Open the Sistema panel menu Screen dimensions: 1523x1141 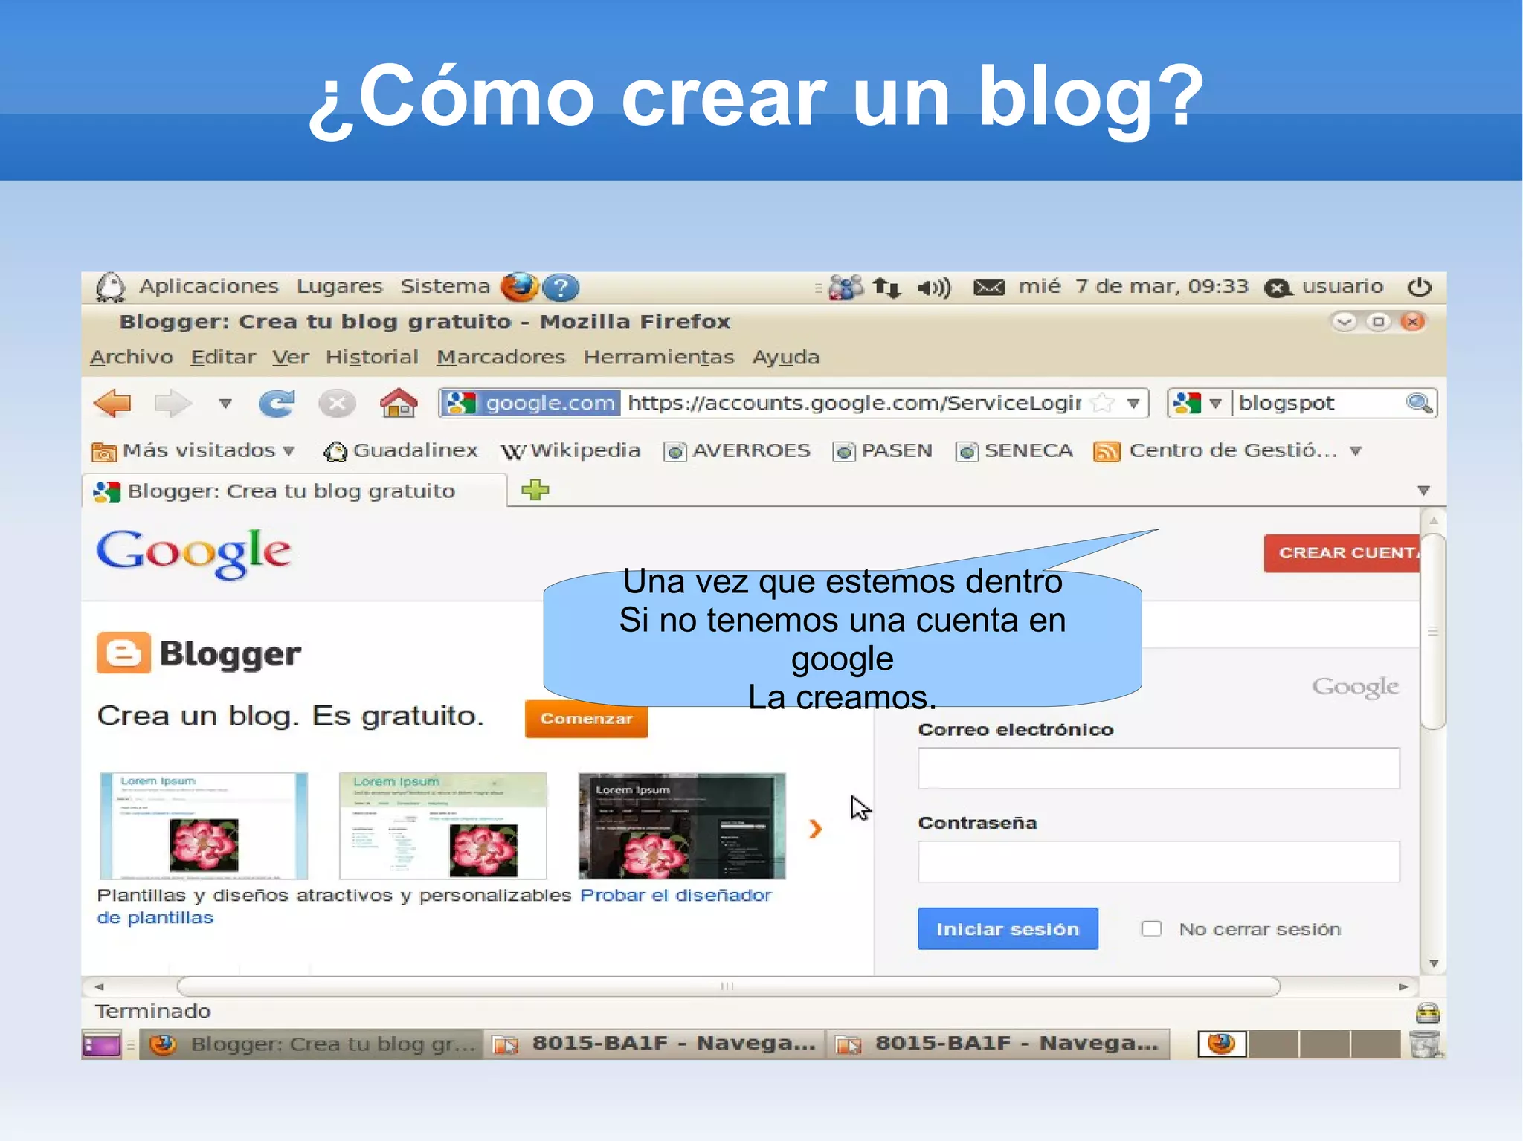point(445,286)
